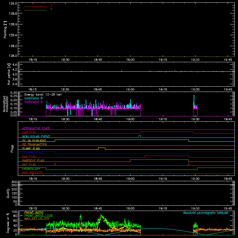238x238 pixels.
Task: Click 19:45 time label under Quality panel
Action: [228, 209]
